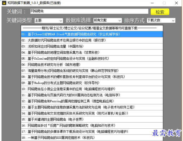The width and height of the screenshot is (183, 141).
Task: Minimize the 知网数据下载器 window
Action: click(152, 3)
